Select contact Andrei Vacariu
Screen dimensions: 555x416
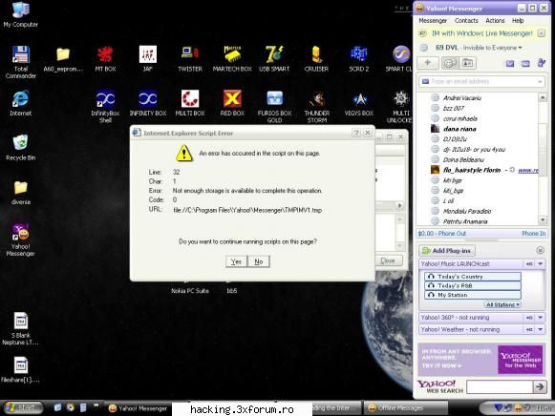coord(462,98)
